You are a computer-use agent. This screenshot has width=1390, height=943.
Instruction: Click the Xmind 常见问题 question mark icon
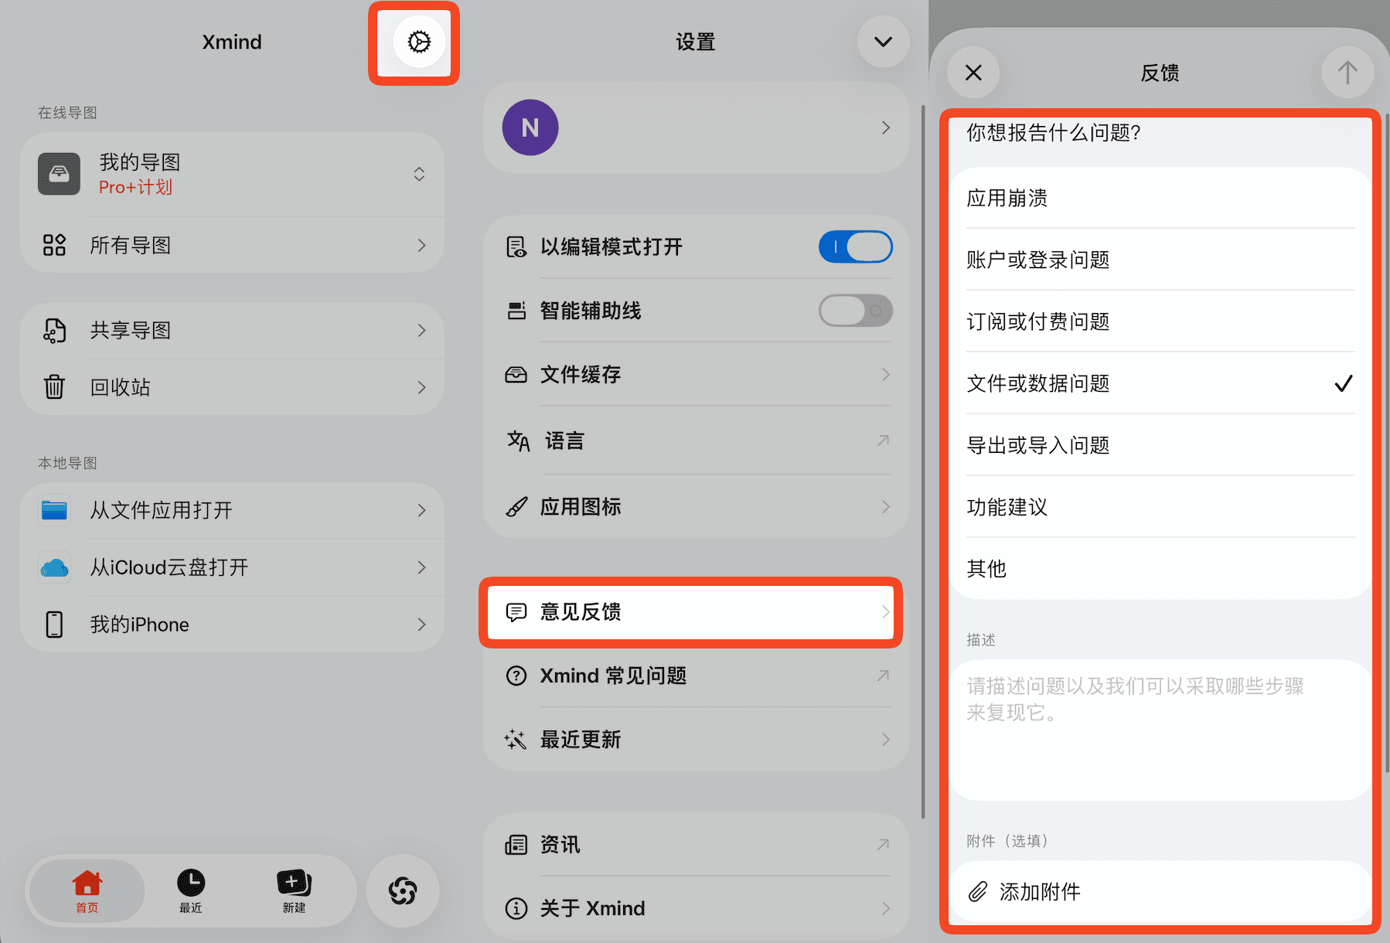(516, 676)
